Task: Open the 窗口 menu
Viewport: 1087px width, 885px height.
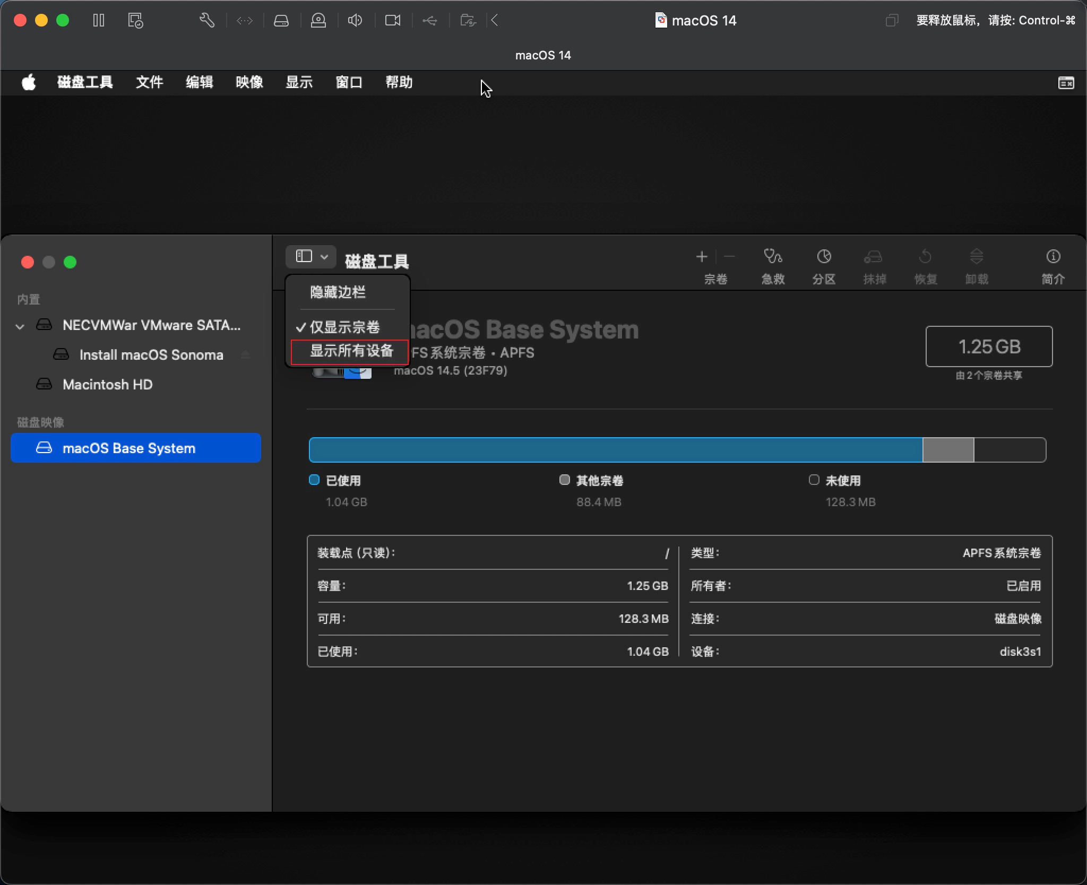Action: 349,82
